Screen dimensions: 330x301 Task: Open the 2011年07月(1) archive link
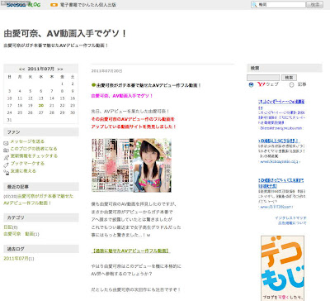[x=19, y=258]
